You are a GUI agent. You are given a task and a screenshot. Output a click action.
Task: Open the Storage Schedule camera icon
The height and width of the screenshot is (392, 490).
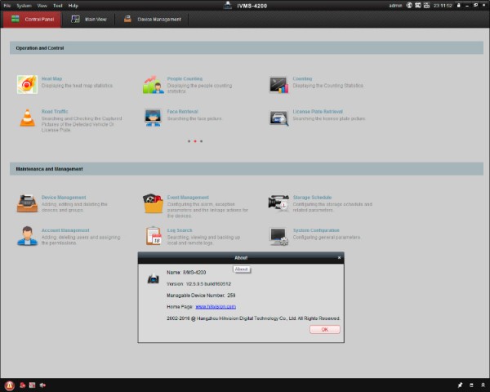278,203
